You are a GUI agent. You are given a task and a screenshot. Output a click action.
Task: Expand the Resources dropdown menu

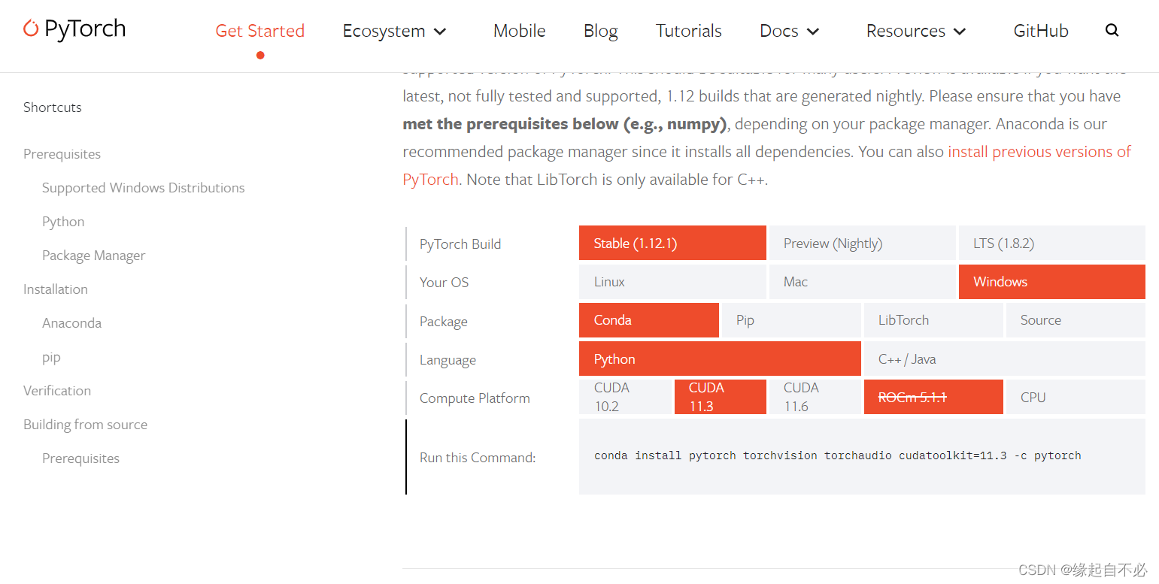point(915,31)
